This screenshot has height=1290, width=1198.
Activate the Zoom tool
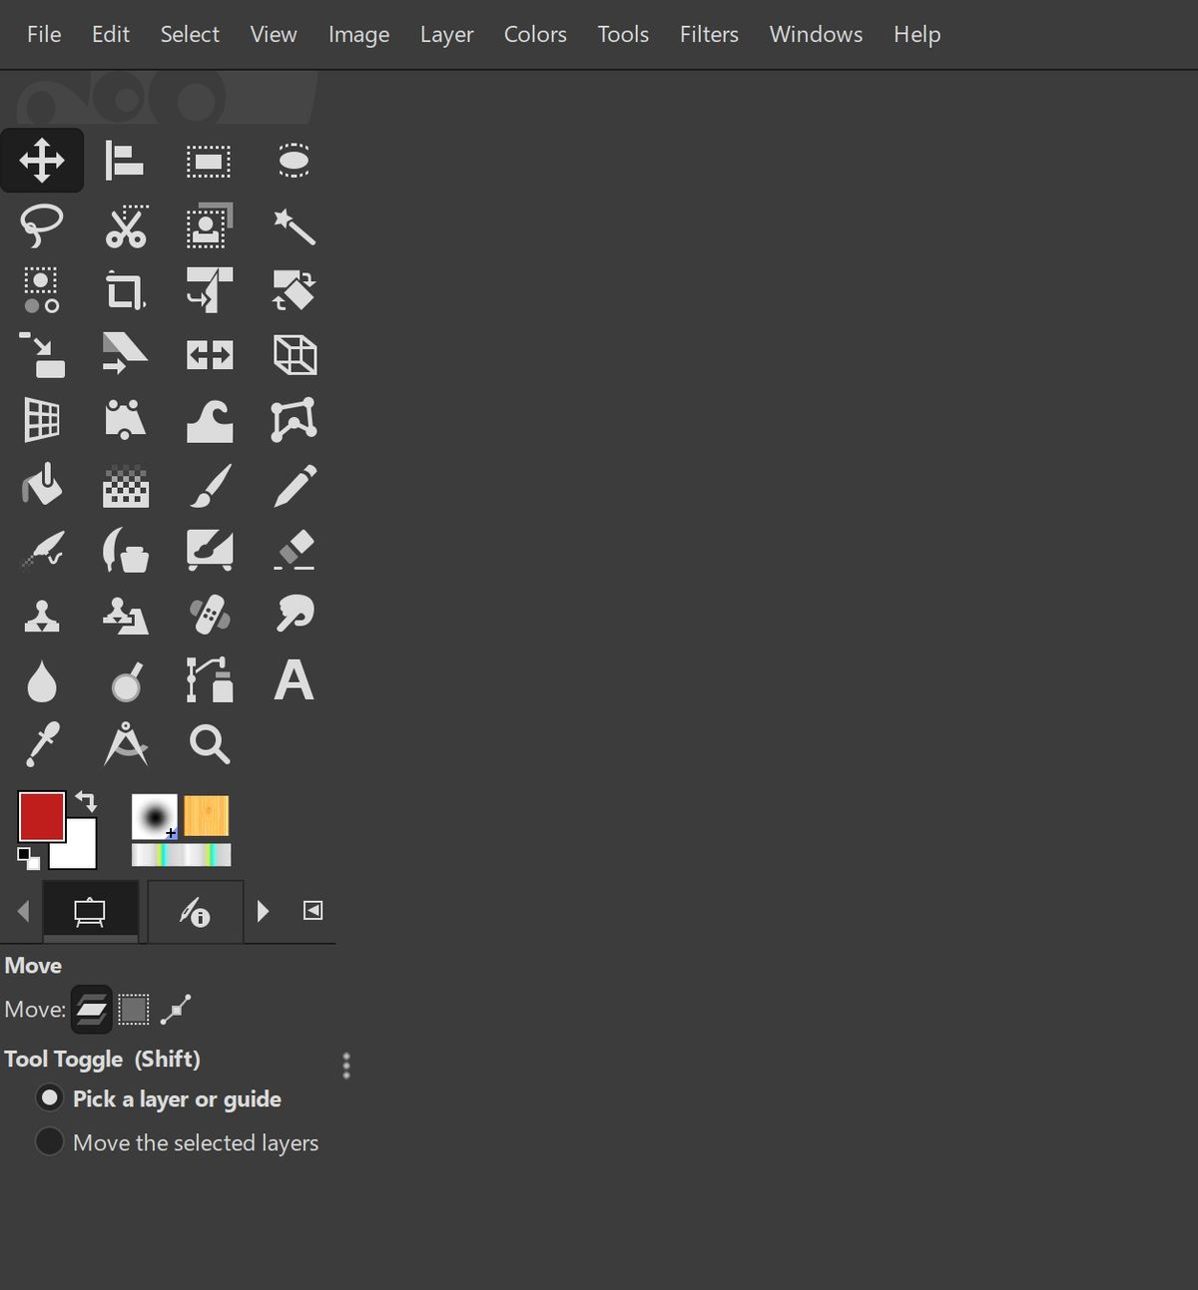tap(209, 743)
